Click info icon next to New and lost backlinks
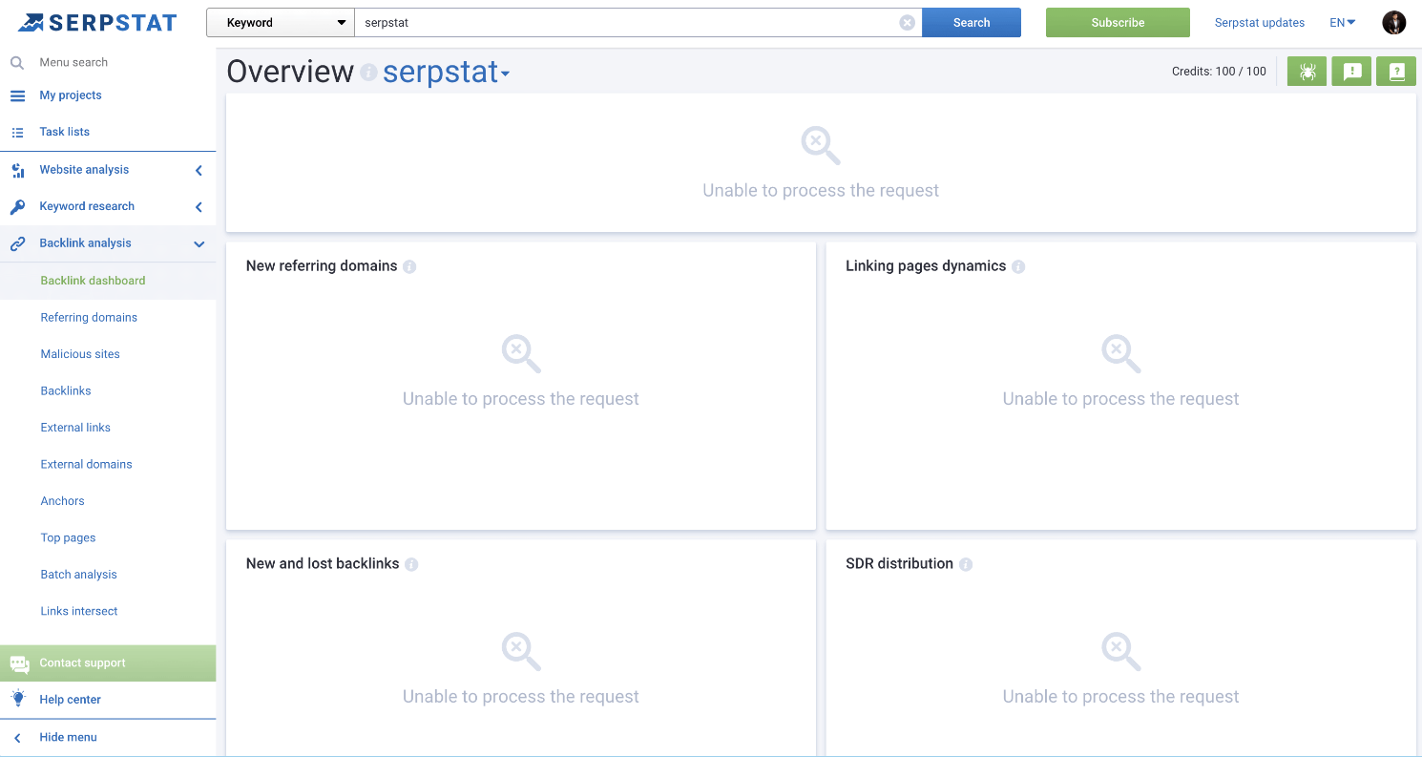The width and height of the screenshot is (1422, 757). coord(411,565)
